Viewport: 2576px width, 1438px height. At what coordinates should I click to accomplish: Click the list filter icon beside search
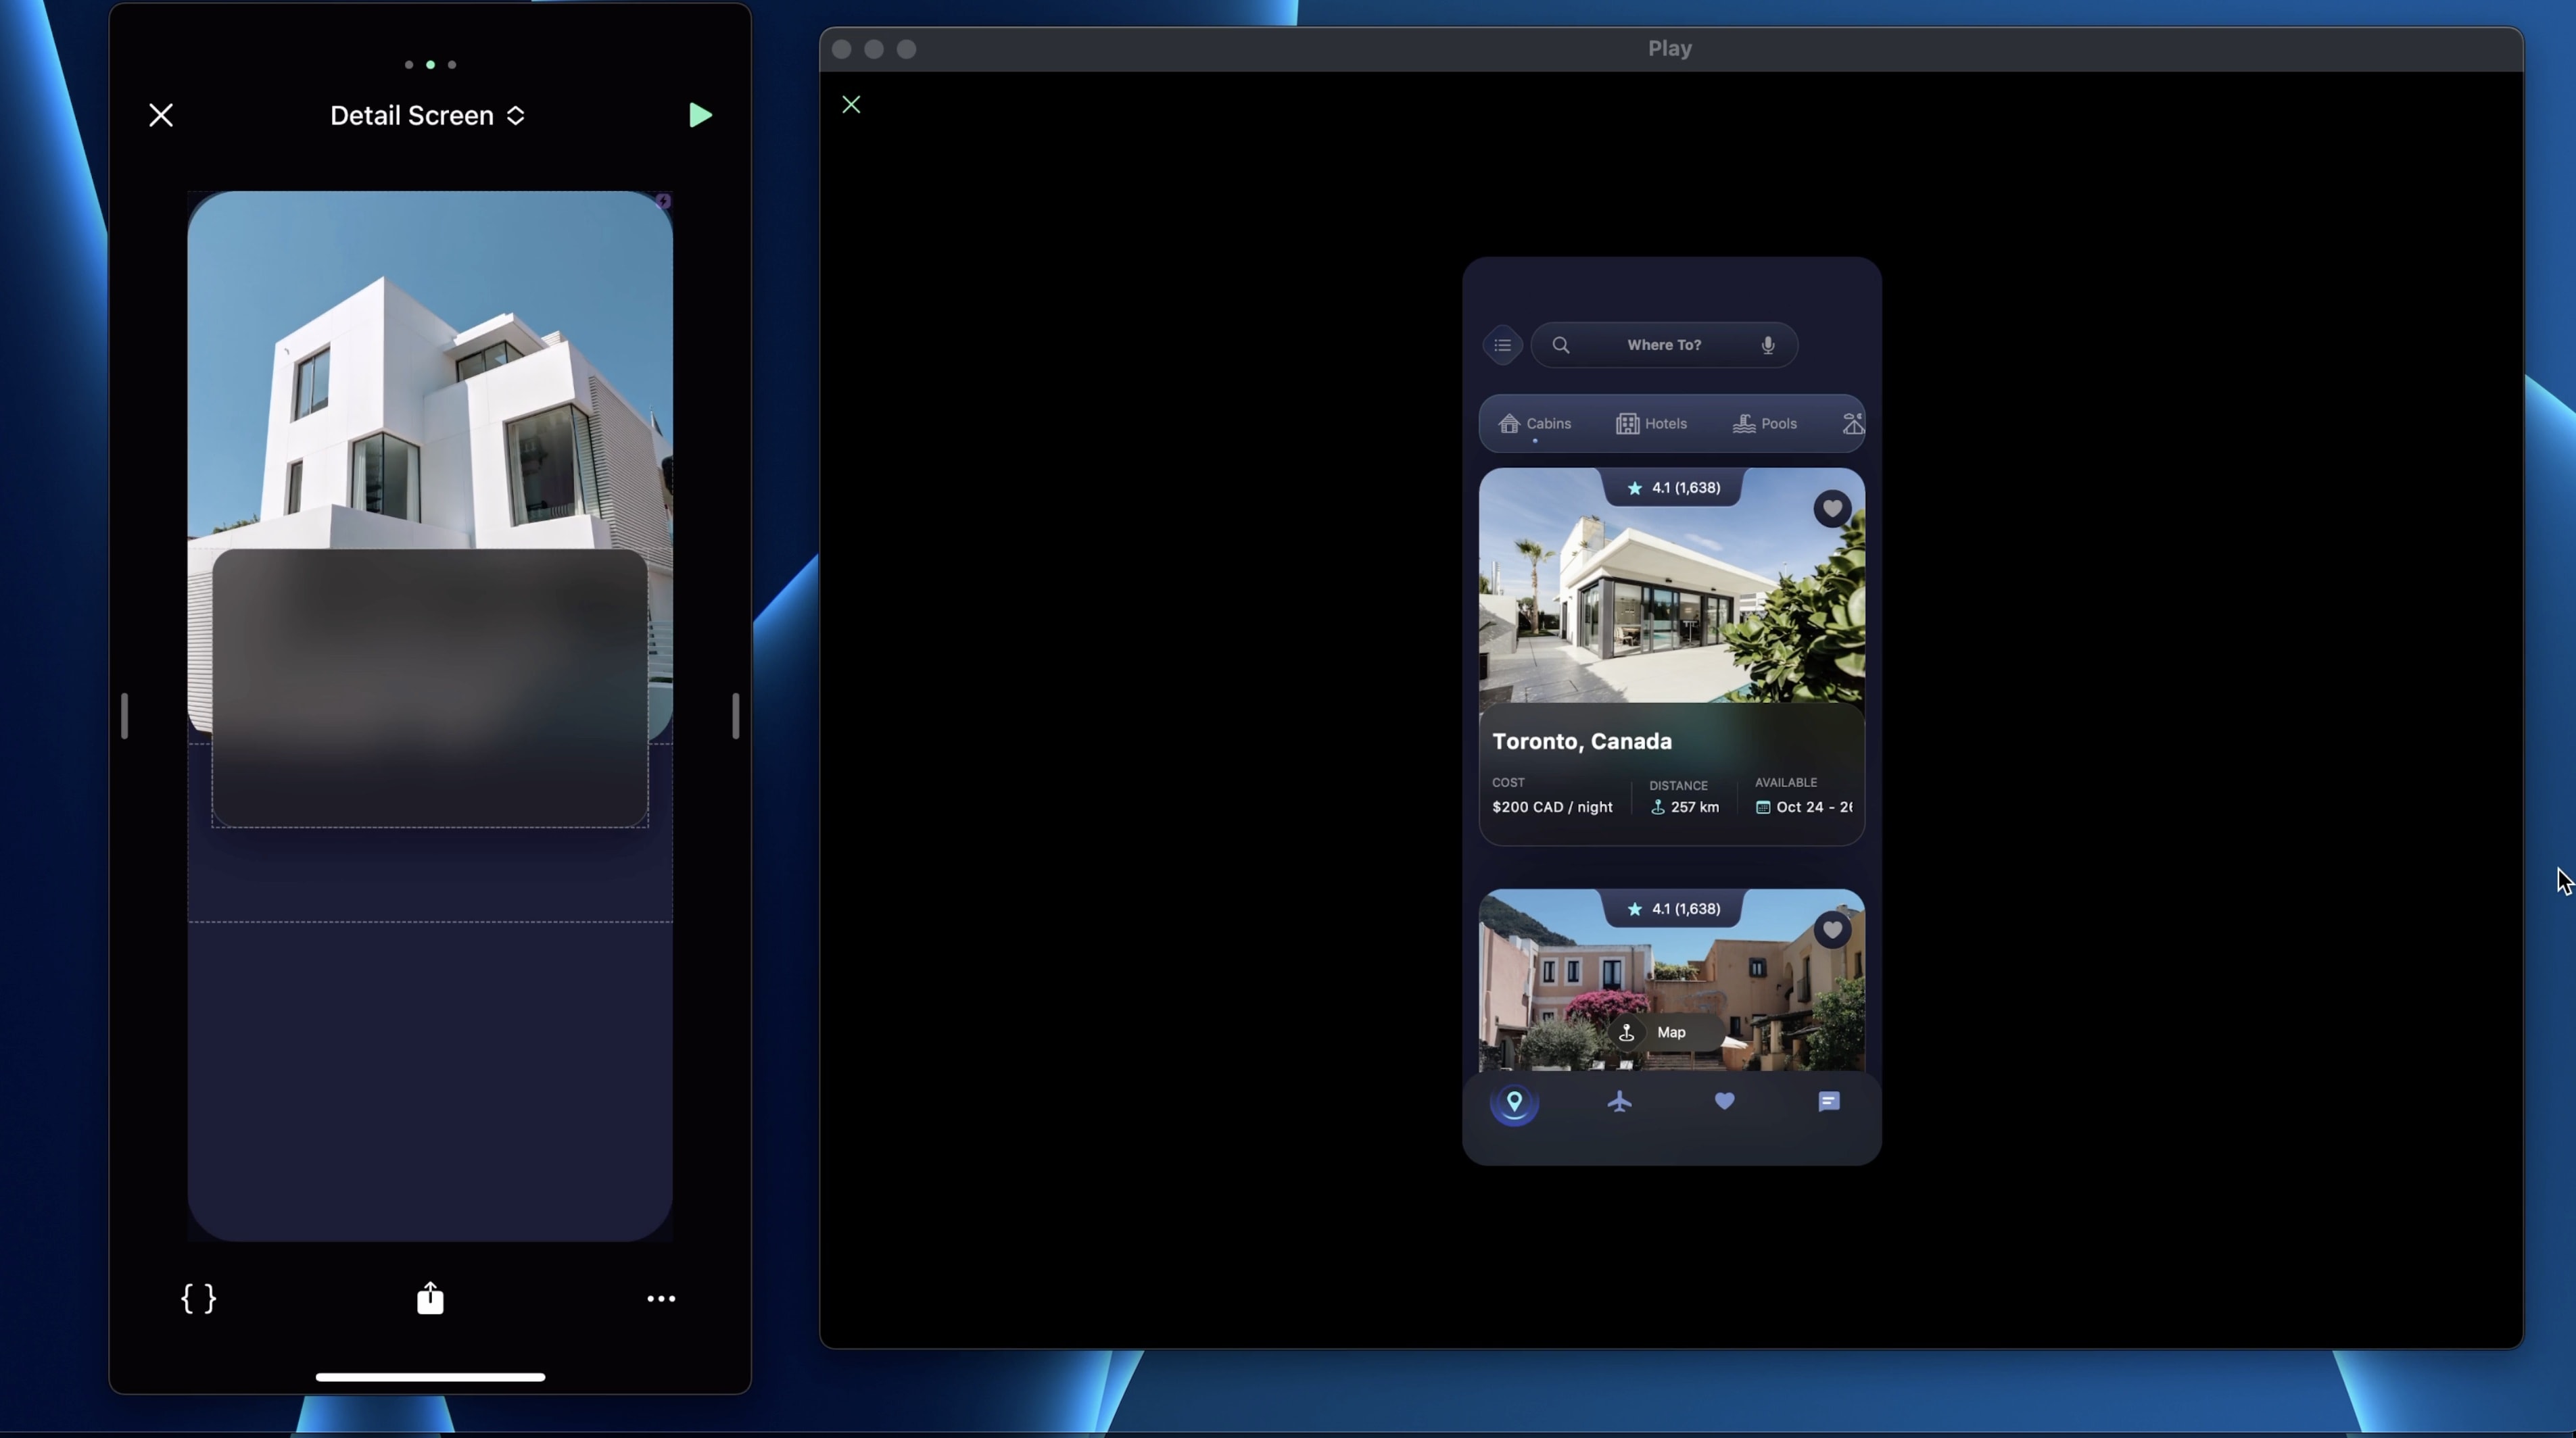tap(1502, 346)
